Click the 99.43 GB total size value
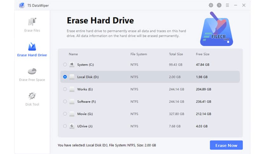Screen dimensions: 266x154 pos(176,65)
